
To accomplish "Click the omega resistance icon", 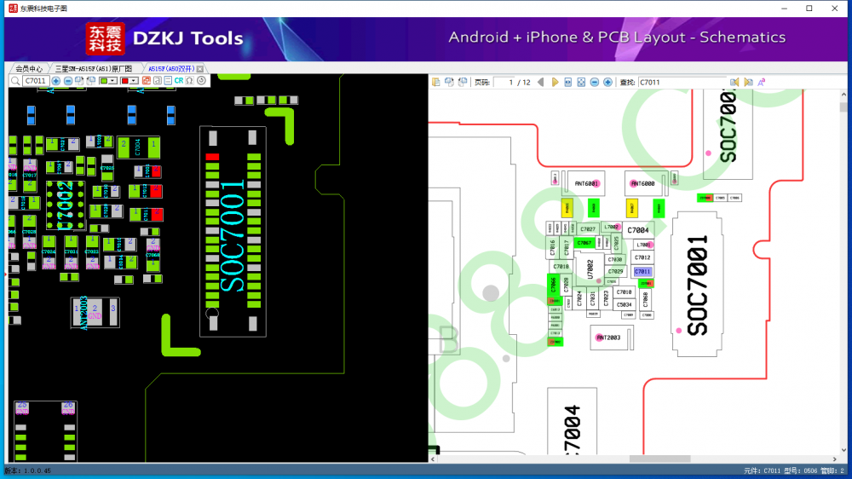I will (190, 81).
